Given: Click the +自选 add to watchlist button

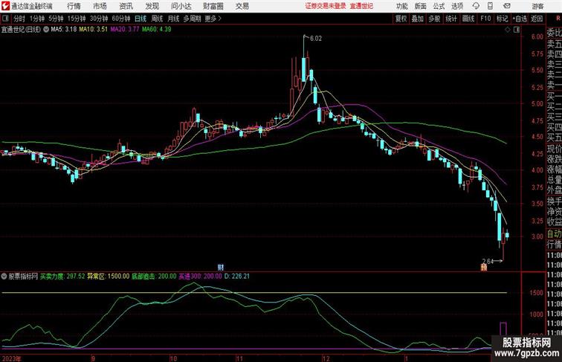Looking at the screenshot, I should pyautogui.click(x=520, y=19).
